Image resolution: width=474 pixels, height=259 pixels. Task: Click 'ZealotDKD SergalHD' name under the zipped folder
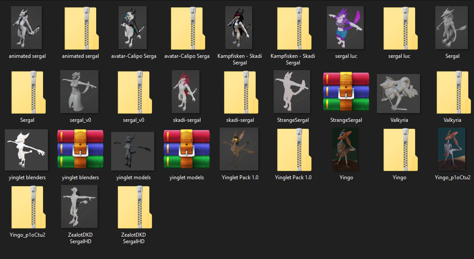point(134,238)
